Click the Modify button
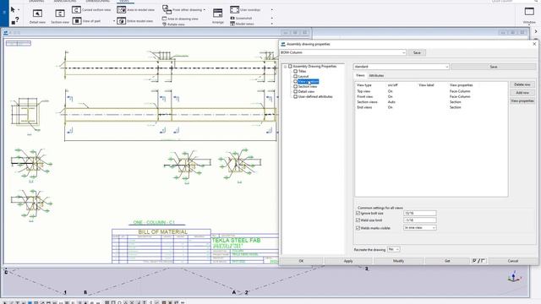Viewport: 541px width, 304px height. coord(398,261)
